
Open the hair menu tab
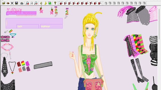(28, 26)
